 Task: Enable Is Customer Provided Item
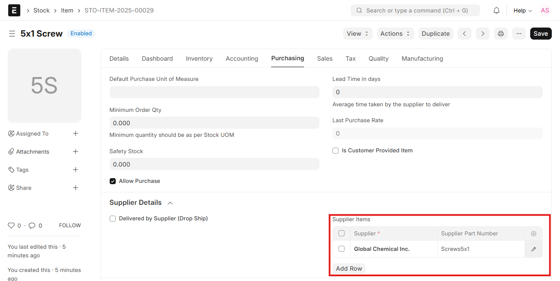pyautogui.click(x=335, y=150)
